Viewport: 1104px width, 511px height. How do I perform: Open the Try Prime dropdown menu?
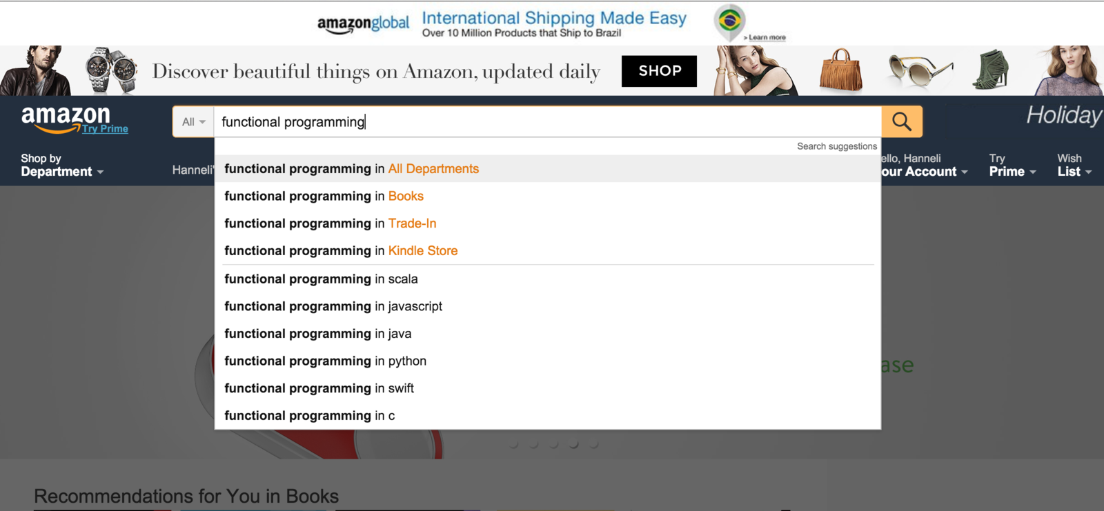(x=1012, y=165)
